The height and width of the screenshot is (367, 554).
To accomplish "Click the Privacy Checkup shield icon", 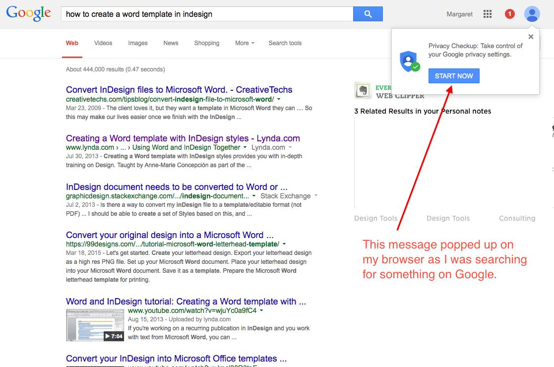I will coord(410,61).
